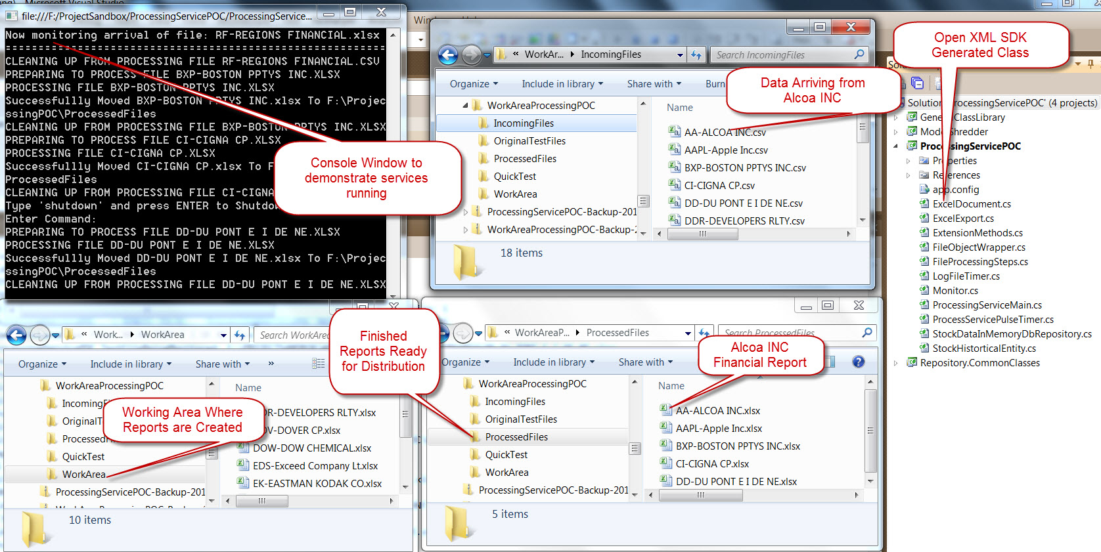Click help icon in ProcessedFiles window
This screenshot has height=552, width=1101.
click(858, 362)
